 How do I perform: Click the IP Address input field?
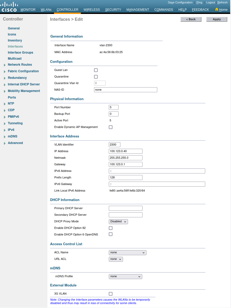tap(125, 151)
